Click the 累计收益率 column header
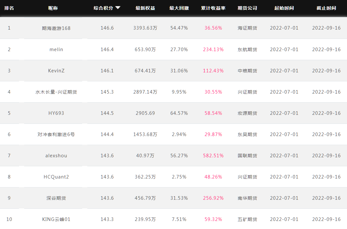Screen dimensions: 347x229 pyautogui.click(x=213, y=8)
